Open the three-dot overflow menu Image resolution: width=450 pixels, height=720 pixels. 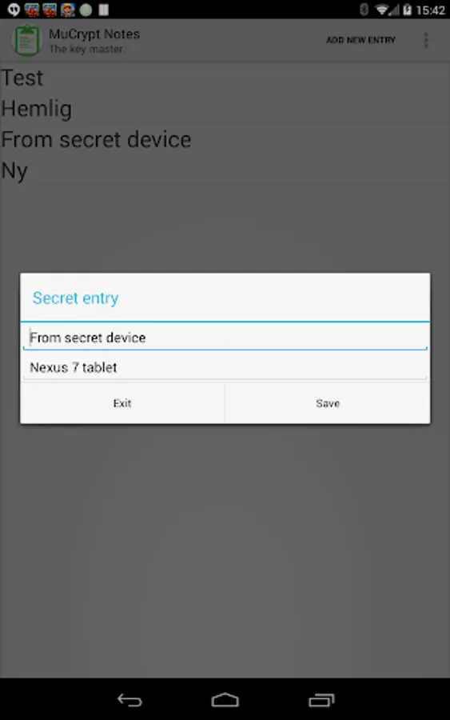tap(426, 40)
